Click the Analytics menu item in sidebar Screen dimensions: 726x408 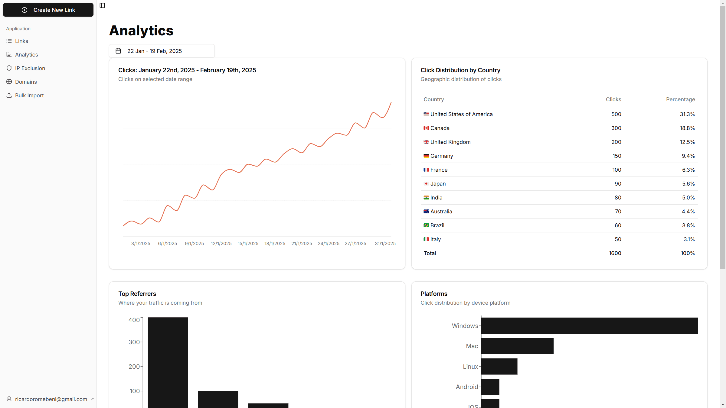(x=26, y=54)
